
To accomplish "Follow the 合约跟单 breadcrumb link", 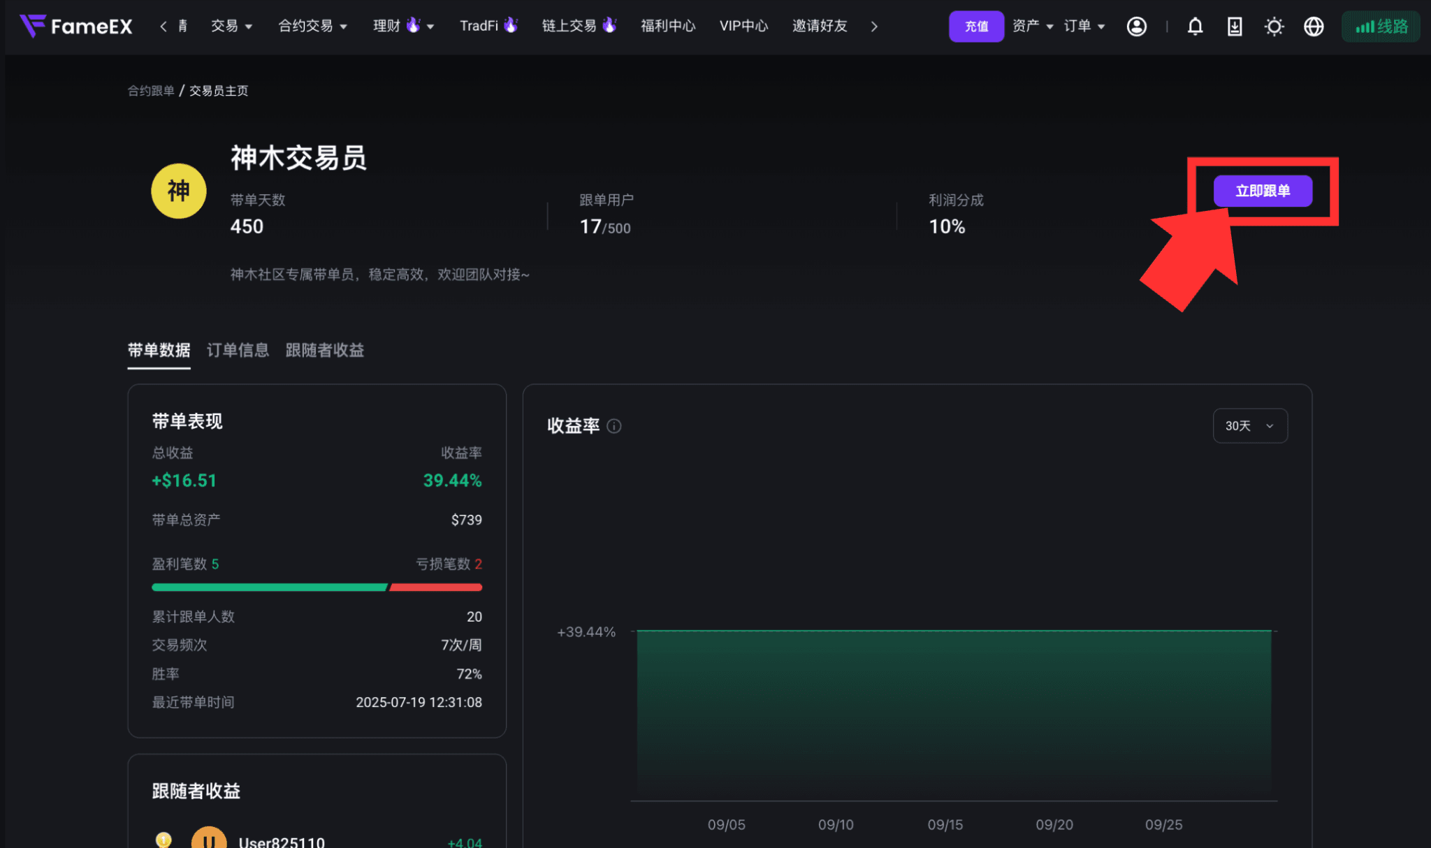I will (151, 91).
